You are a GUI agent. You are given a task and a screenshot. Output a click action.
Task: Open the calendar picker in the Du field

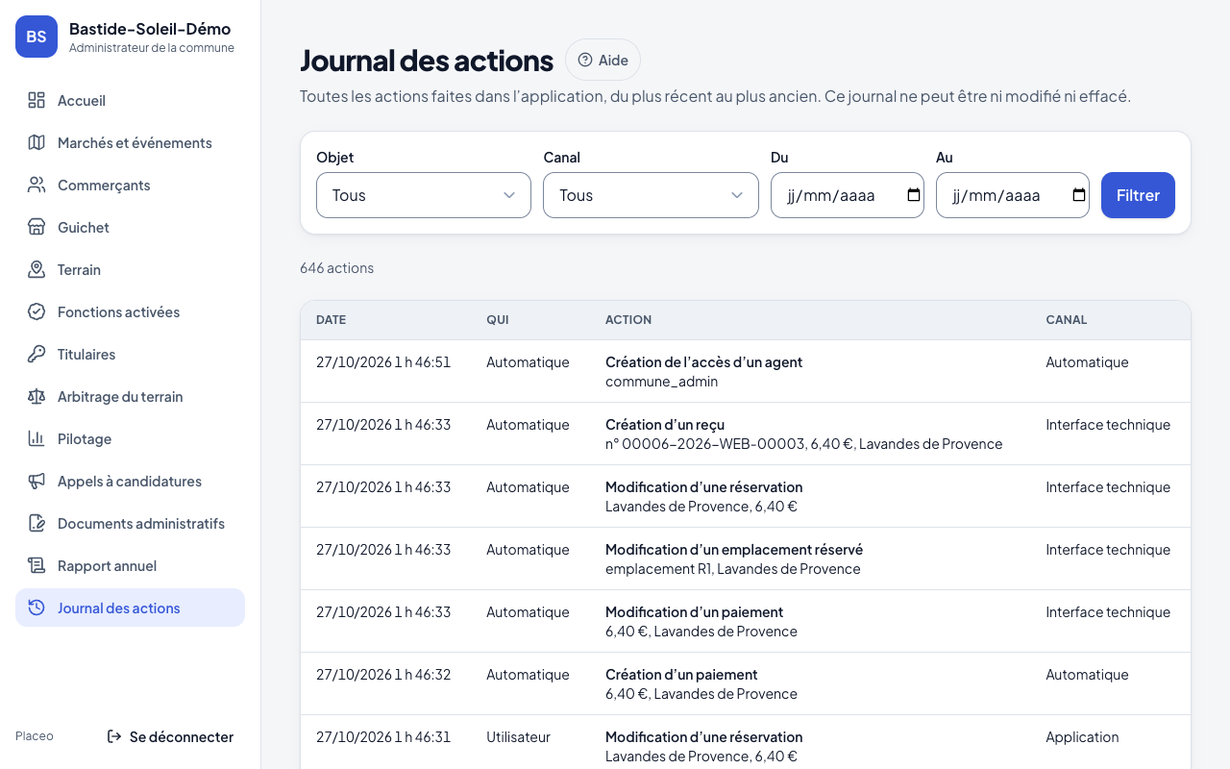pos(913,195)
